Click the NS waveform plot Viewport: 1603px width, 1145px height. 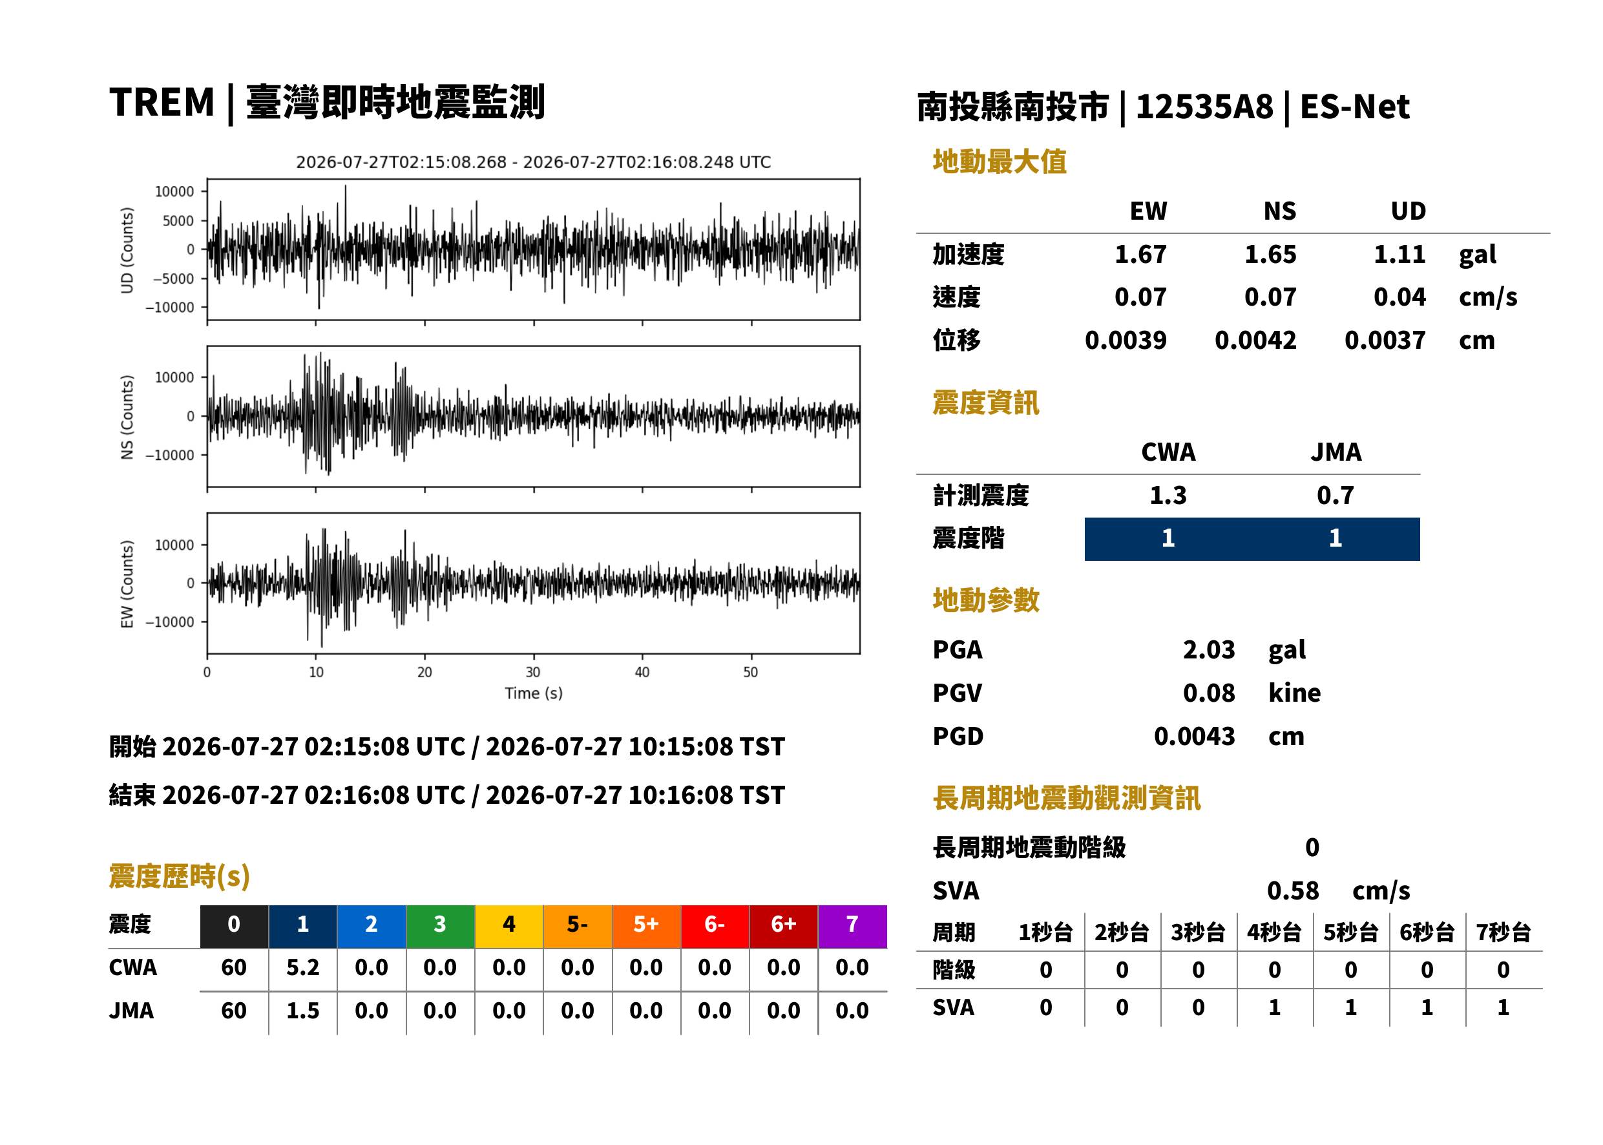(533, 416)
